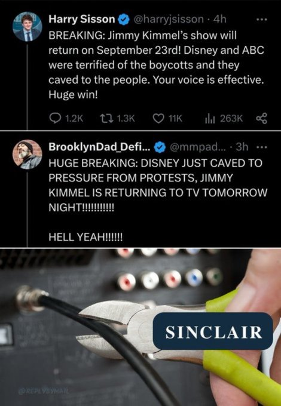Screen dimensions: 281x406
Task: Repost Harry Sisson's tweet via retweet icon
Action: pyautogui.click(x=106, y=118)
